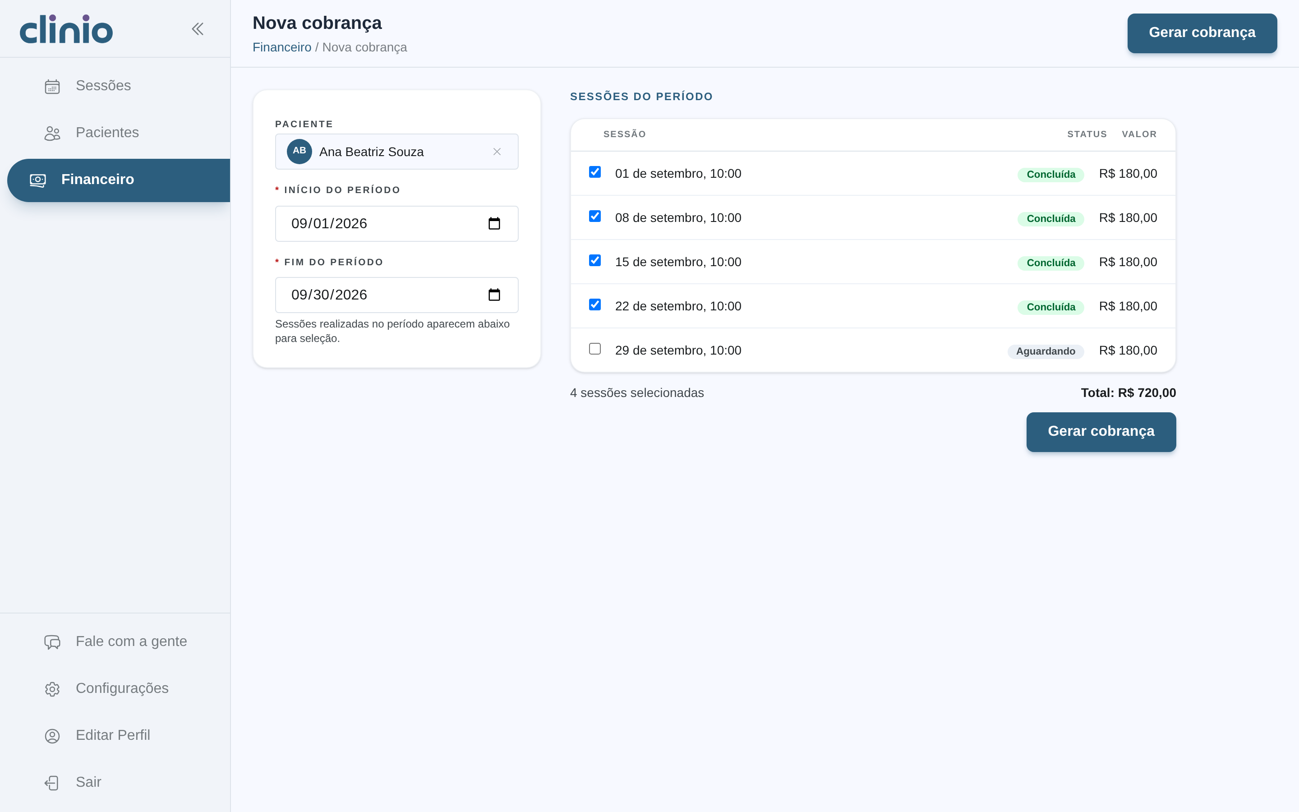Image resolution: width=1299 pixels, height=812 pixels.
Task: Follow the Financeiro breadcrumb link
Action: tap(282, 47)
